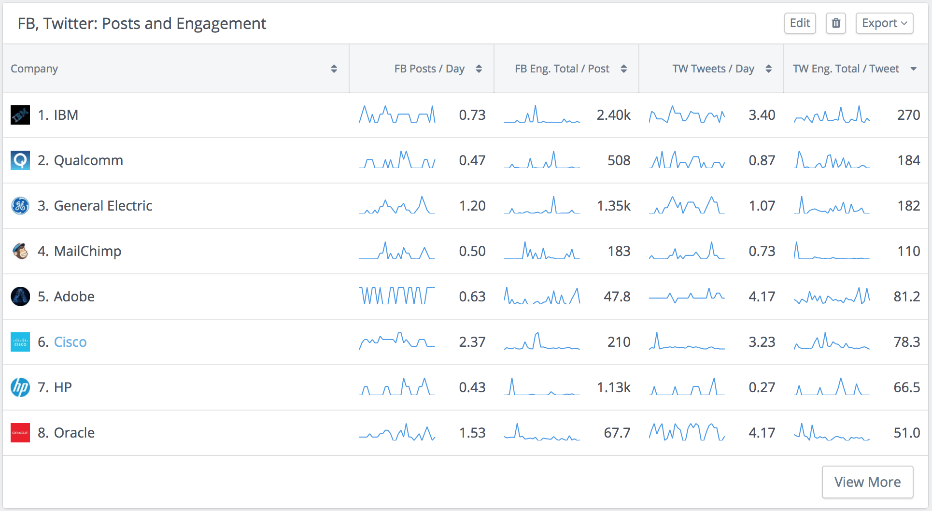Viewport: 932px width, 511px height.
Task: Click the Adobe logo icon
Action: click(20, 297)
